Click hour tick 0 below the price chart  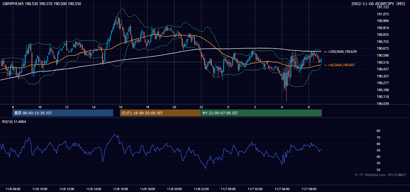pyautogui.click(x=228, y=107)
